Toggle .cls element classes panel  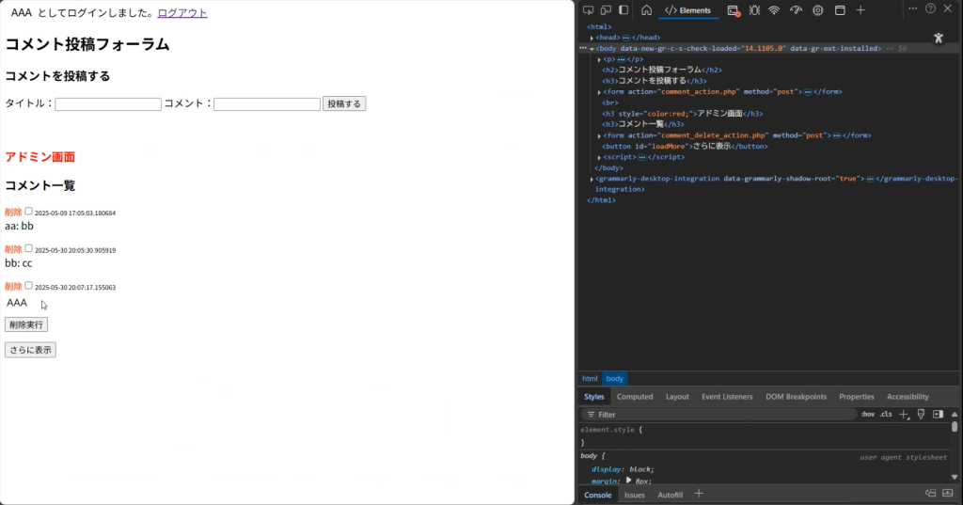click(886, 415)
